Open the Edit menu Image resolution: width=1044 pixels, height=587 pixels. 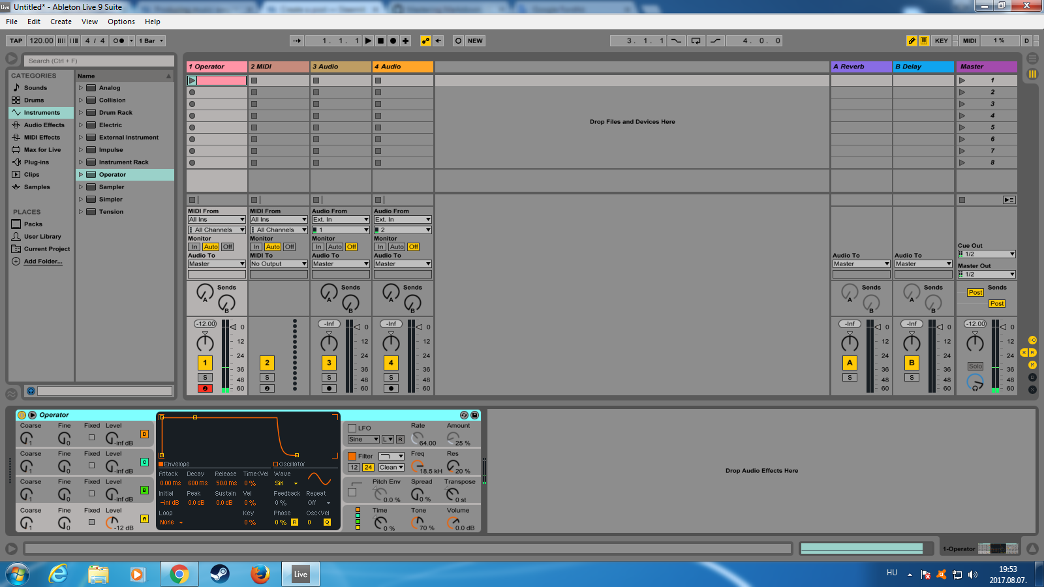tap(34, 22)
